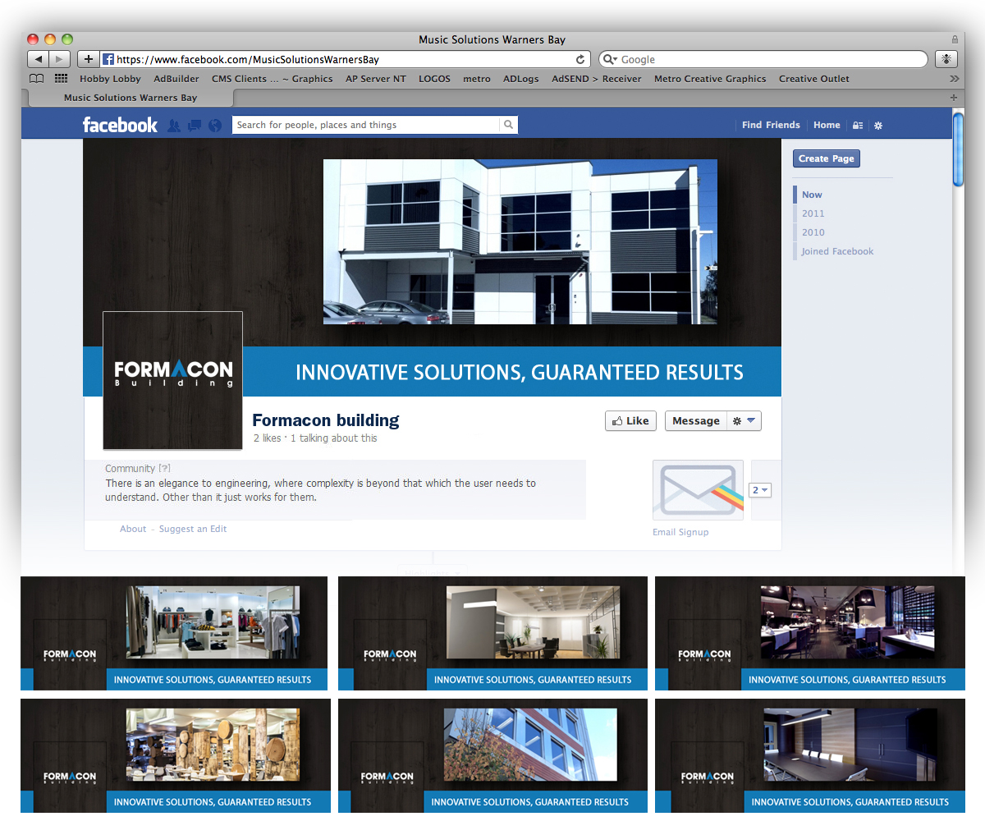985x821 pixels.
Task: Click the Formacon Building profile picture
Action: point(172,381)
